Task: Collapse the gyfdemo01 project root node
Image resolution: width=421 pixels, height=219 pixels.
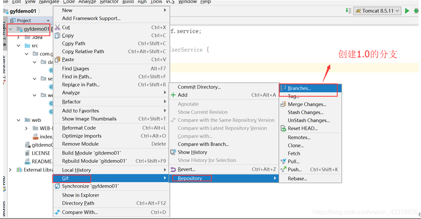Action: (x=11, y=29)
